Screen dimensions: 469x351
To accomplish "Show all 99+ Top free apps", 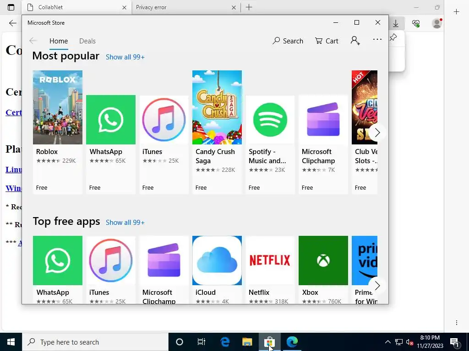I will click(x=125, y=223).
